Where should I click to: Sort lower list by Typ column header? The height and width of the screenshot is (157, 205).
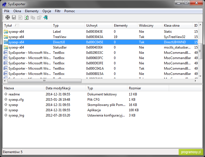point(106,88)
